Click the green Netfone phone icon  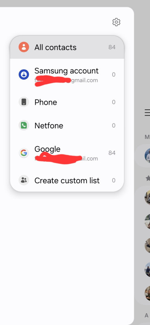coord(24,126)
